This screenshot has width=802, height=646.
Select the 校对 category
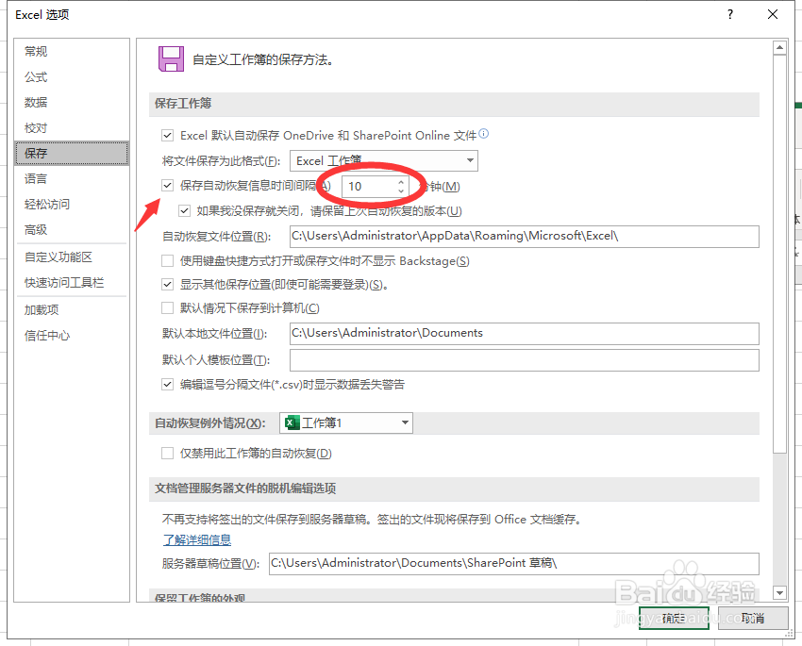pos(72,127)
